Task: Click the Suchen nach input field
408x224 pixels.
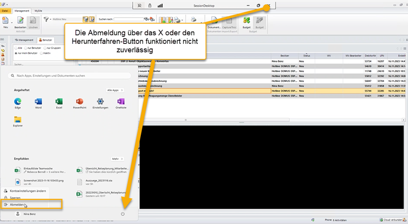Action: (129, 19)
